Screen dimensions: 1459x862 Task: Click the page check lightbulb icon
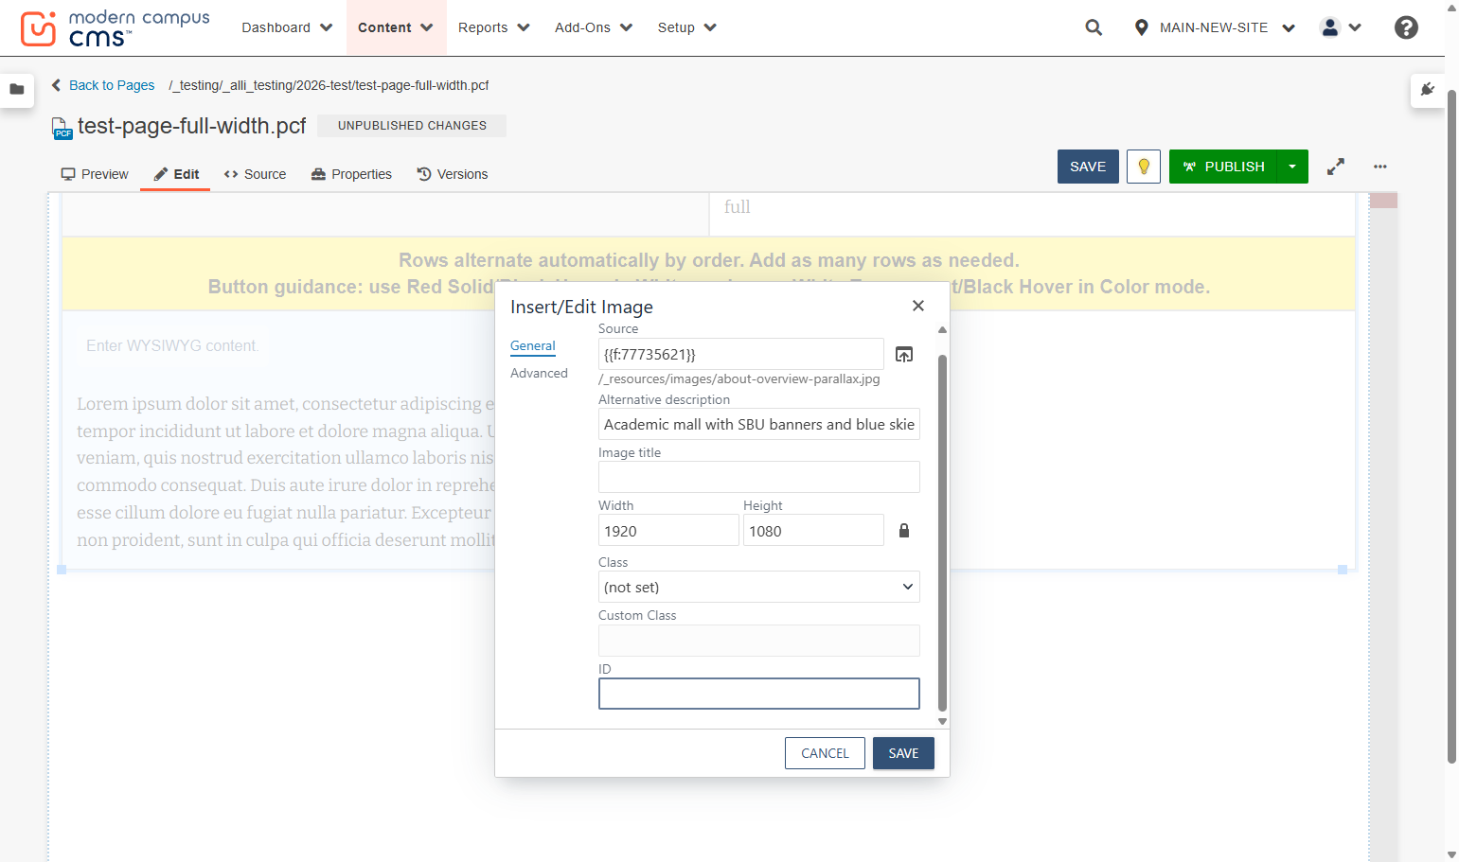1144,167
